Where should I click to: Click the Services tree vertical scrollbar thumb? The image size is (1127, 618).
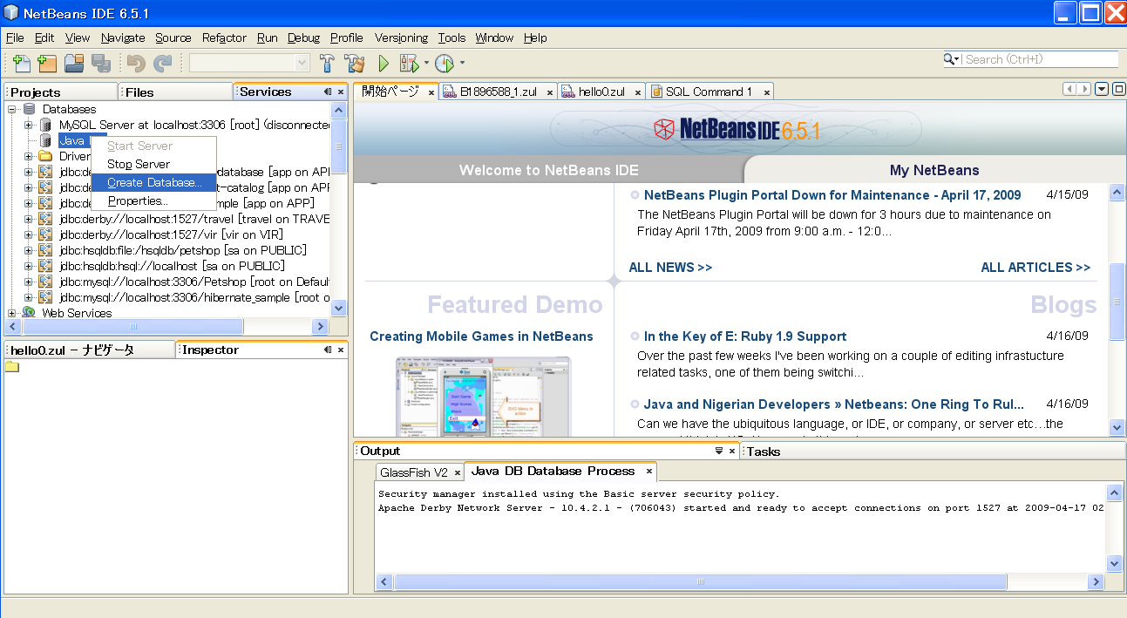(339, 146)
